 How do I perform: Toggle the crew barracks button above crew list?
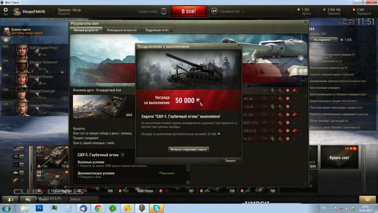[x=6, y=39]
